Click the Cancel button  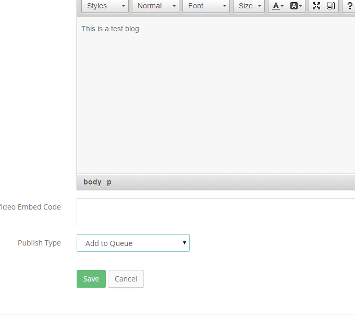(126, 279)
